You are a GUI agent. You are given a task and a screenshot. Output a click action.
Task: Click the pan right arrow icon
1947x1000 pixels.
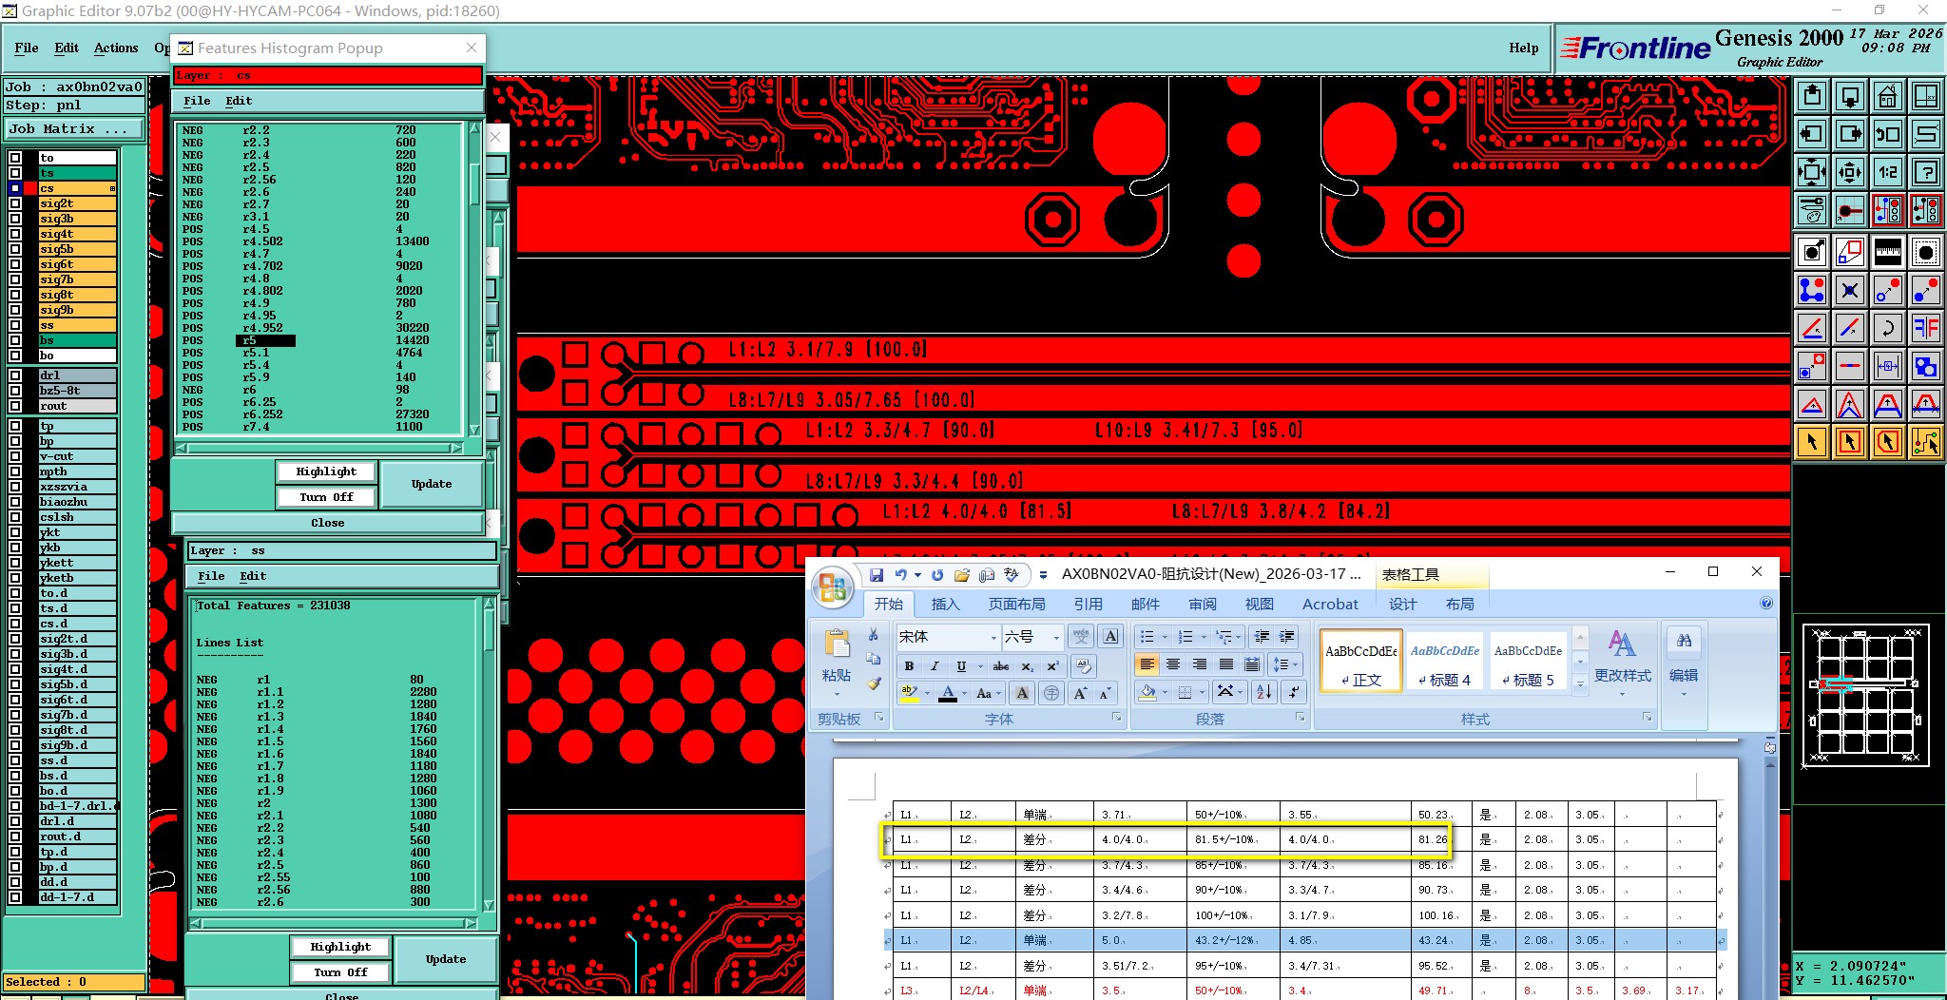(1850, 134)
